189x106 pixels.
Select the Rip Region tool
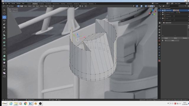(4, 77)
